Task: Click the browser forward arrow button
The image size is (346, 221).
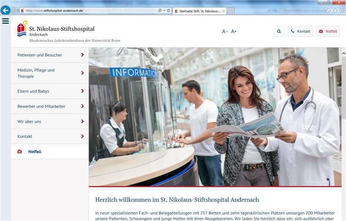Action: click(15, 11)
